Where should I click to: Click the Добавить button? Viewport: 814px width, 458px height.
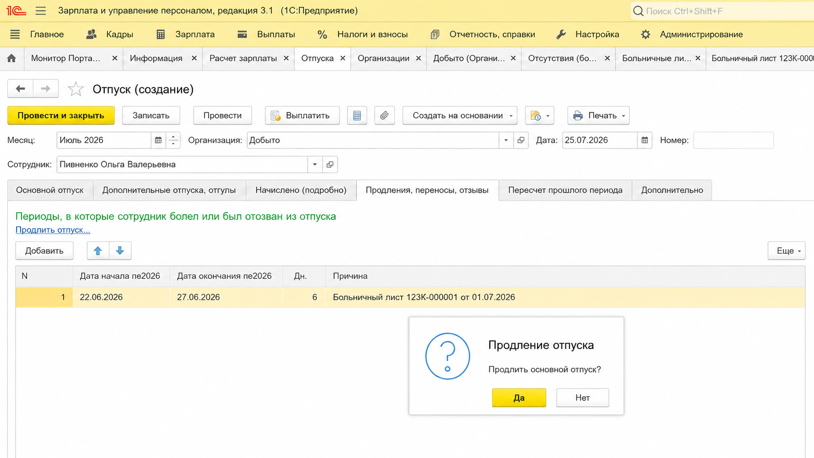[44, 251]
